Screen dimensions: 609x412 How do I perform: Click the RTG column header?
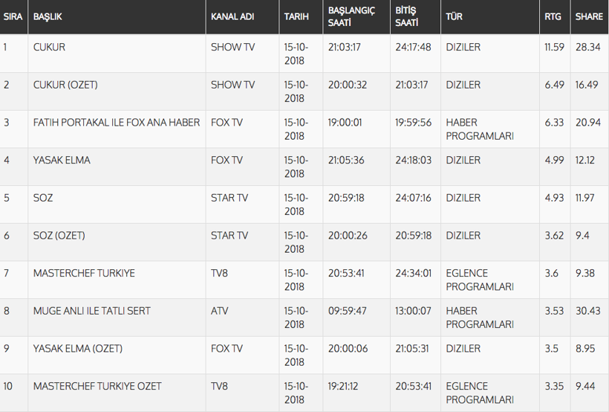(x=552, y=16)
